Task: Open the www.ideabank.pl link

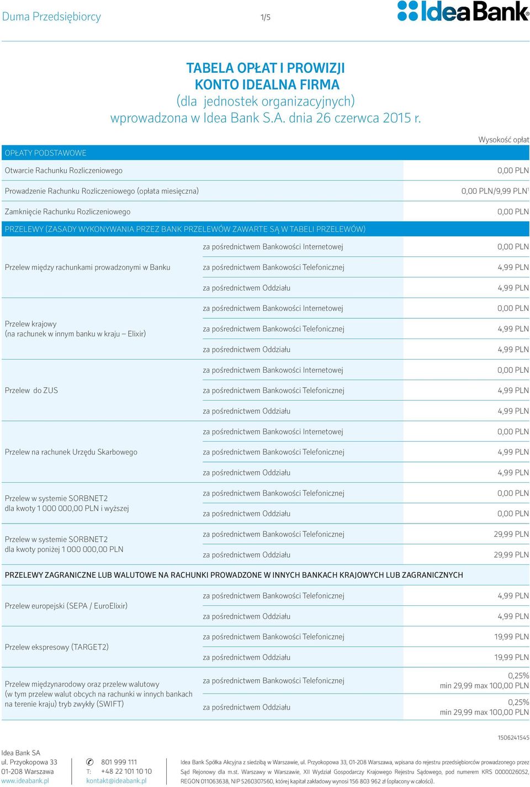Action: 25,781
